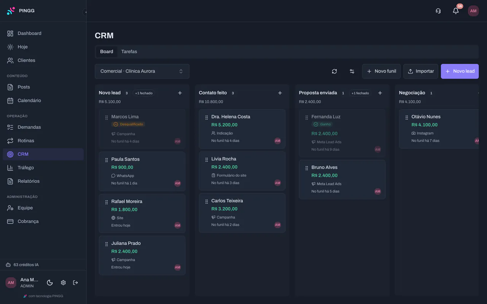The image size is (487, 304).
Task: Open Relatórios in the sidebar
Action: [43, 181]
